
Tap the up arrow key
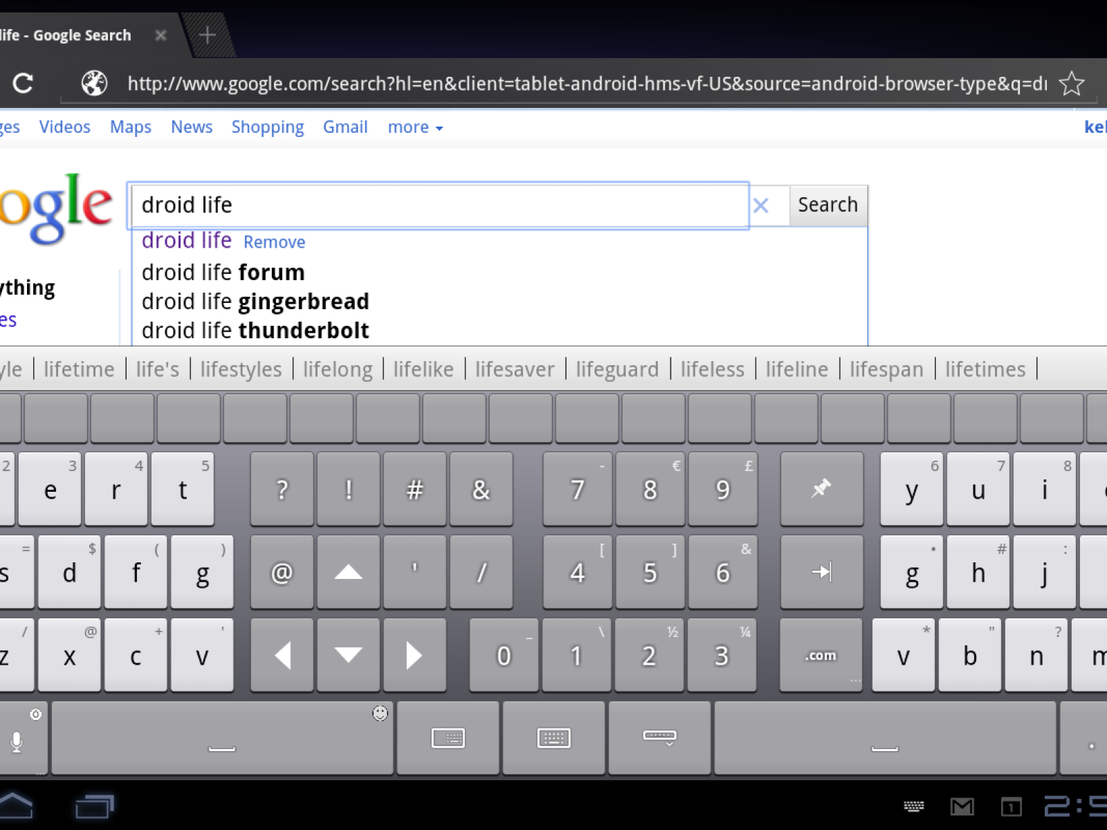click(349, 572)
